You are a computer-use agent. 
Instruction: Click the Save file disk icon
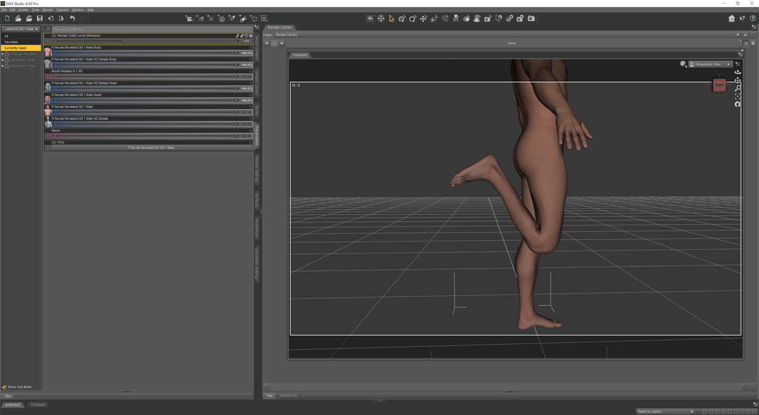pos(40,19)
